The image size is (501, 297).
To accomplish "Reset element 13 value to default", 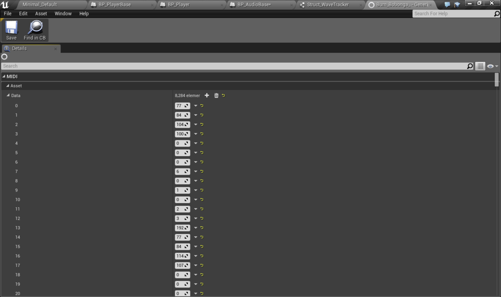I will [202, 228].
